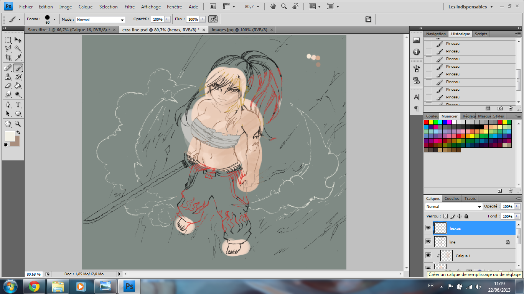Viewport: 524px width, 294px height.
Task: Hide the line layer
Action: (428, 242)
